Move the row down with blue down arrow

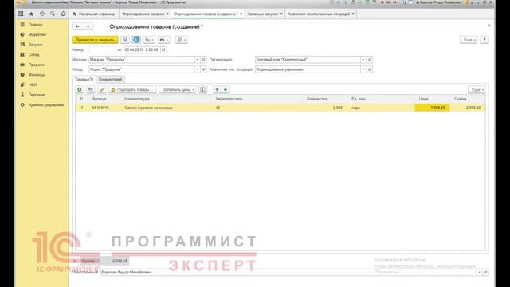(x=226, y=89)
